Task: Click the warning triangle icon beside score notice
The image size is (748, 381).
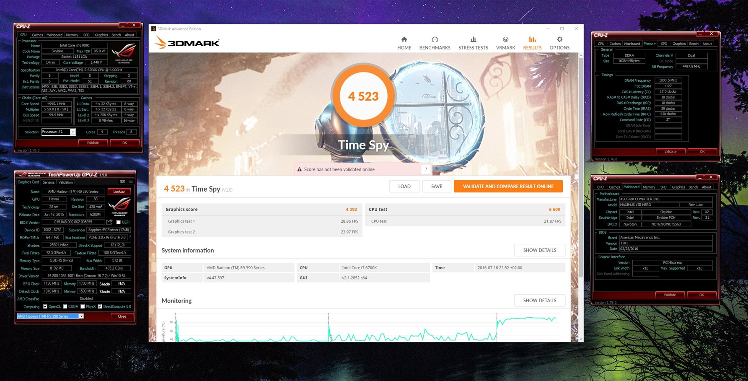Action: coord(299,169)
